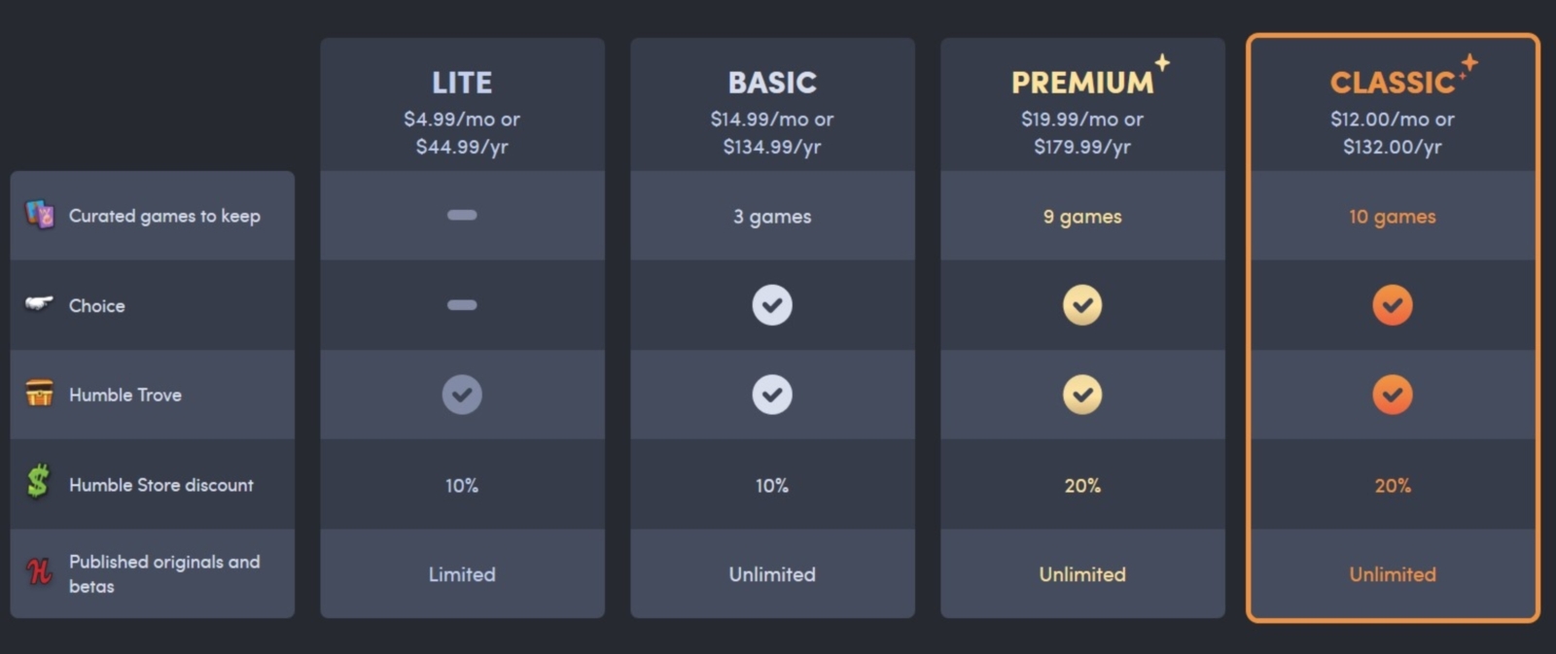This screenshot has width=1556, height=654.
Task: Click the Premium plan Humble Trove gold checkmark
Action: click(1082, 395)
